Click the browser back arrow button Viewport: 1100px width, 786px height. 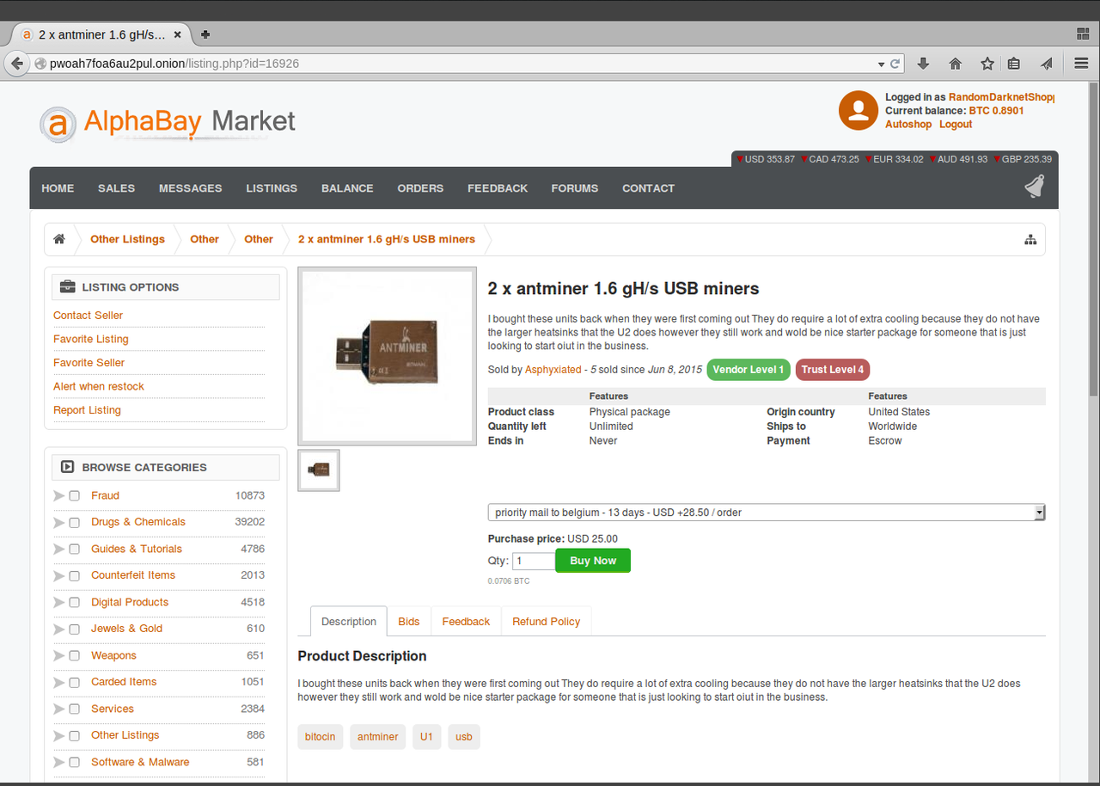click(x=16, y=64)
